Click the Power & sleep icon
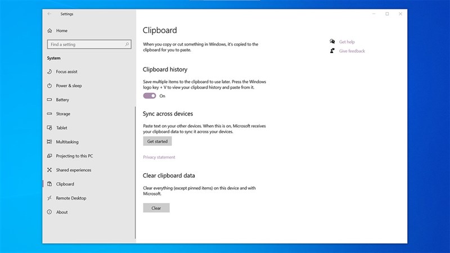The height and width of the screenshot is (253, 450). coord(49,85)
